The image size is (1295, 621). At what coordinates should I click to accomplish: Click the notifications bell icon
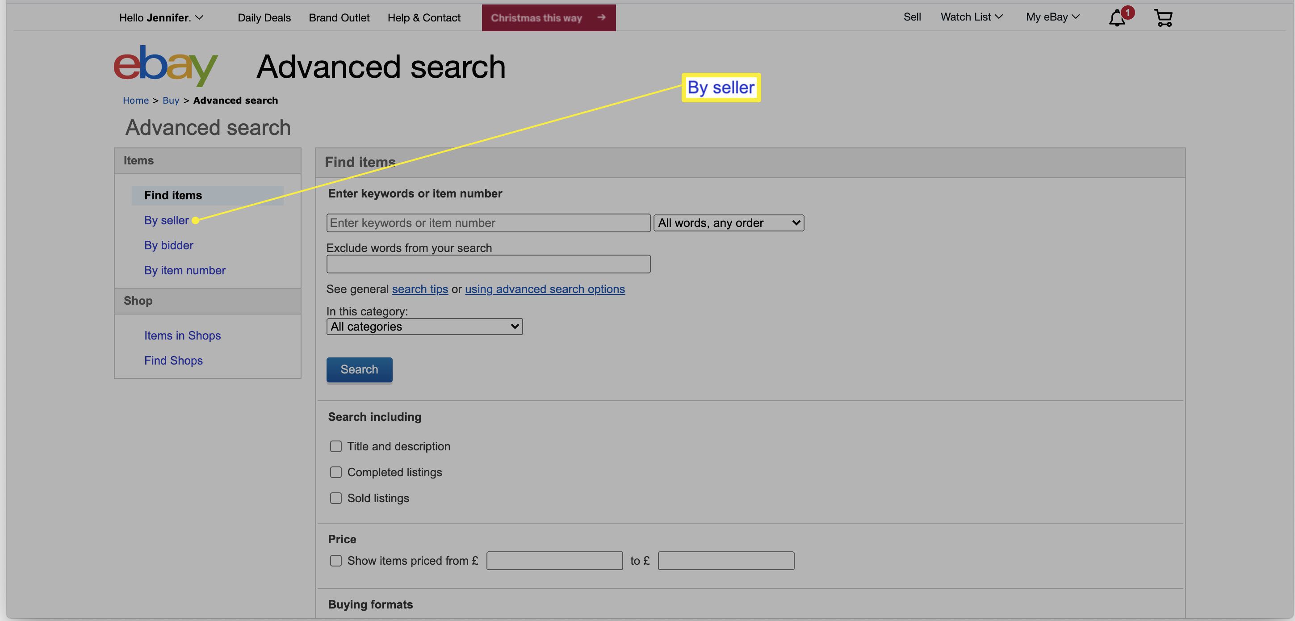pyautogui.click(x=1117, y=17)
